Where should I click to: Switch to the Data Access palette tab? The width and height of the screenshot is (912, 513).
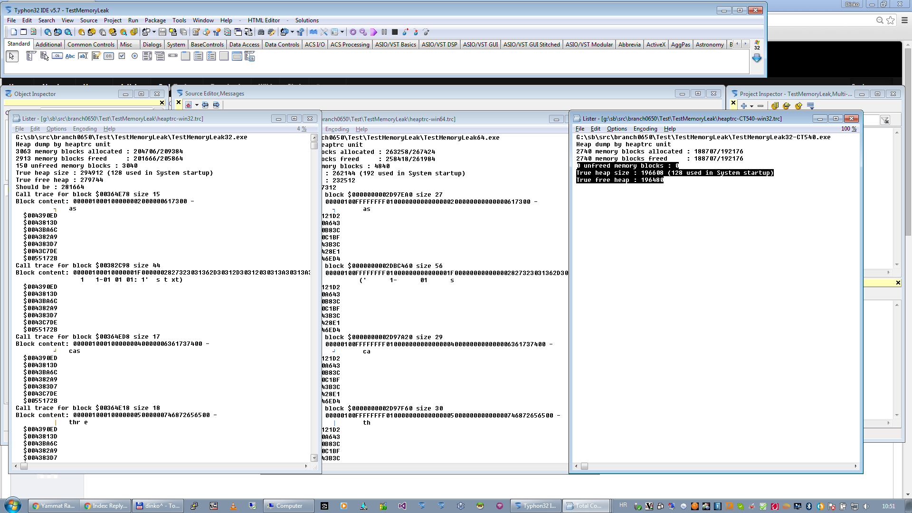pos(244,45)
